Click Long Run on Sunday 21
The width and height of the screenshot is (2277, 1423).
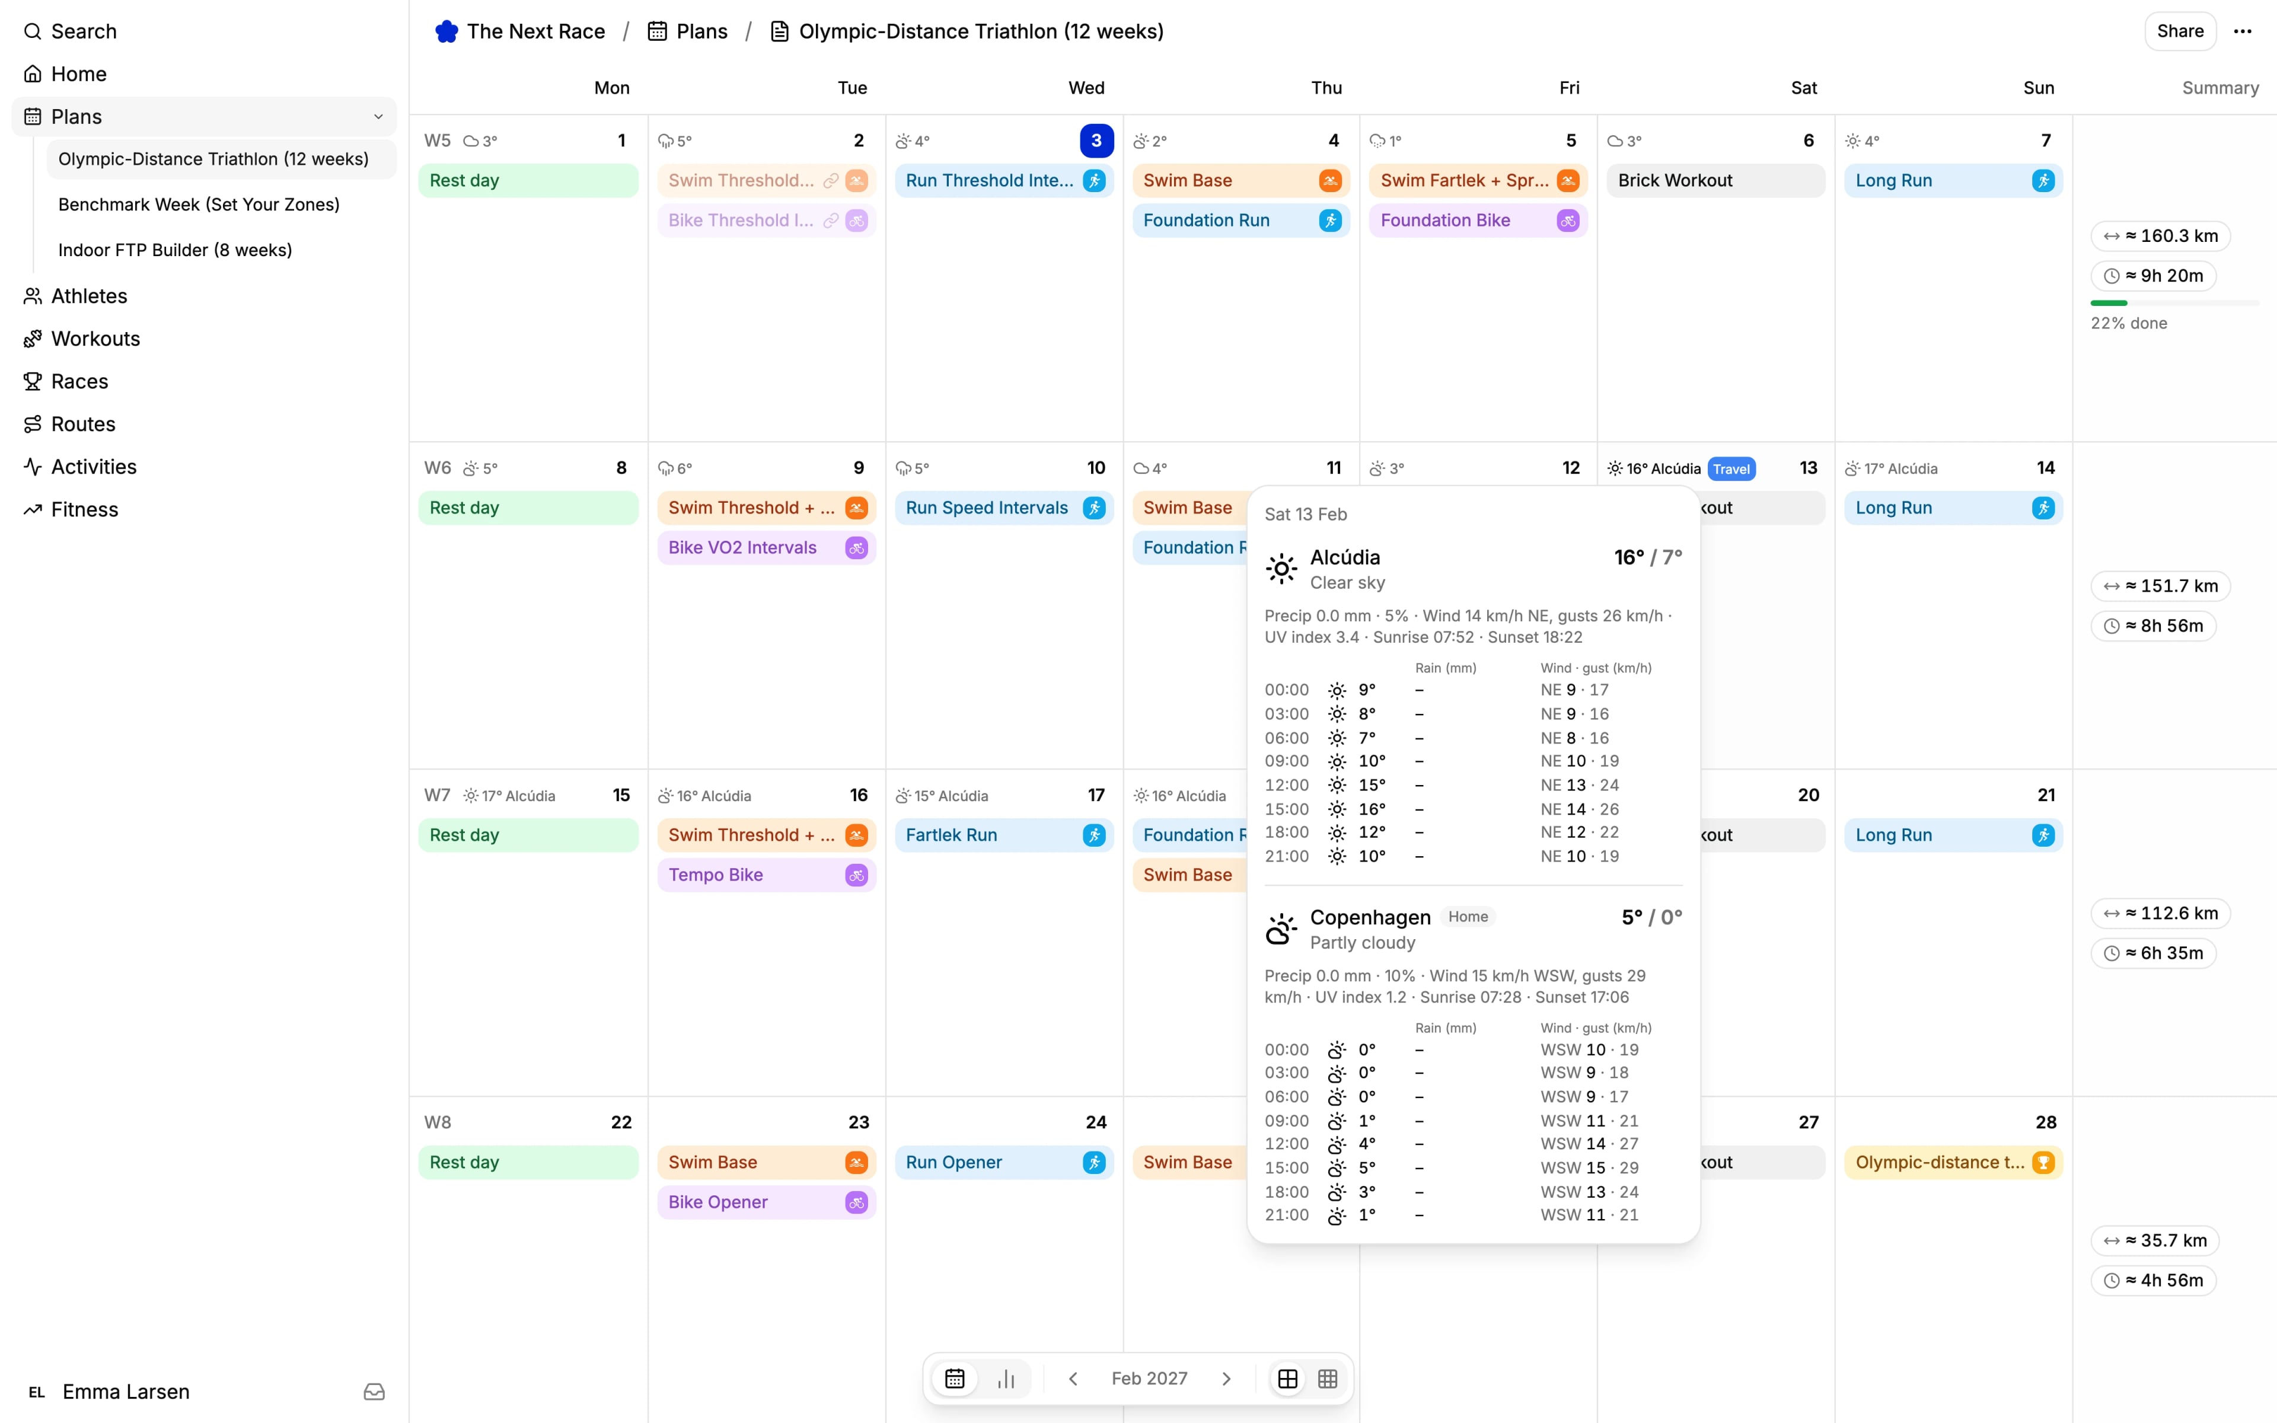[x=1953, y=836]
